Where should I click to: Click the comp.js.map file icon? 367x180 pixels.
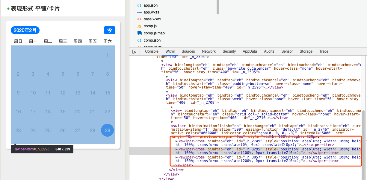tap(139, 33)
